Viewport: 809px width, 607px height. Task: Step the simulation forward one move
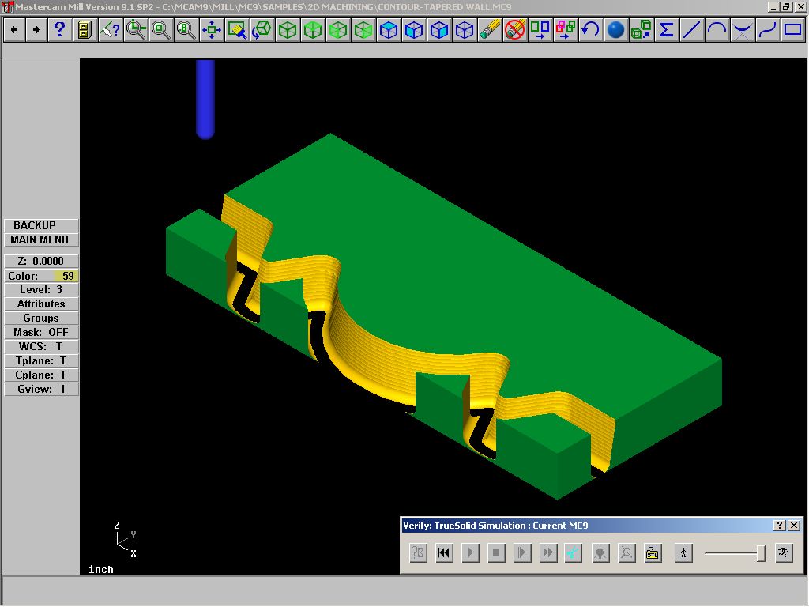pyautogui.click(x=521, y=553)
